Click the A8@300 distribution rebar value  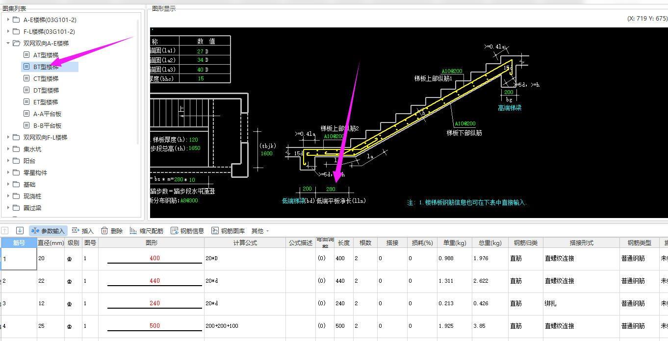[189, 200]
